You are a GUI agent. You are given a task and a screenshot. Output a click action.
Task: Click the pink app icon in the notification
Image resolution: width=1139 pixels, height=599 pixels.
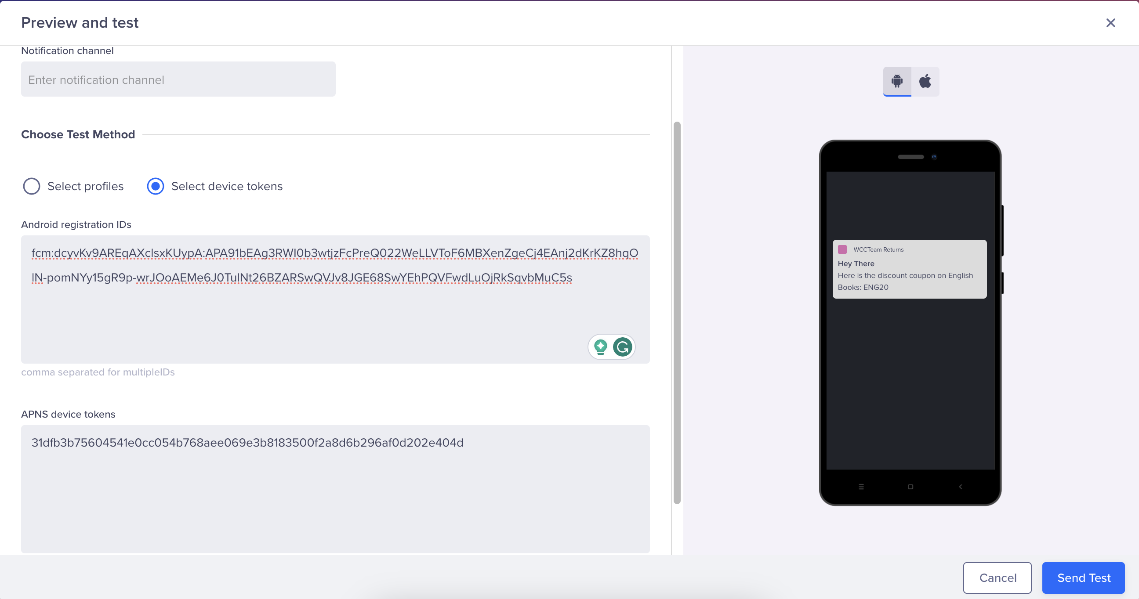click(842, 249)
